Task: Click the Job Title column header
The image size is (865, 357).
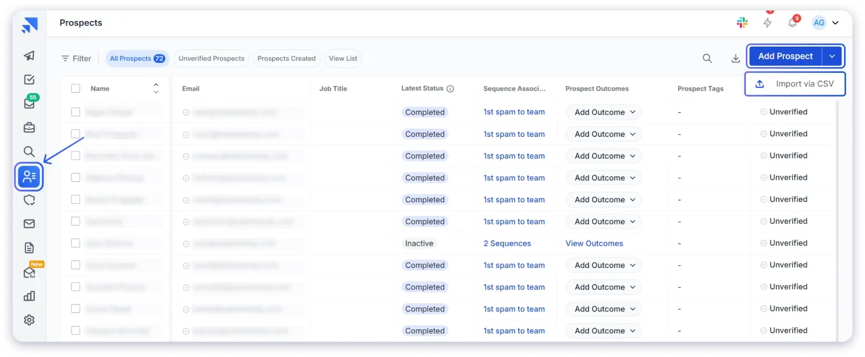Action: (333, 89)
